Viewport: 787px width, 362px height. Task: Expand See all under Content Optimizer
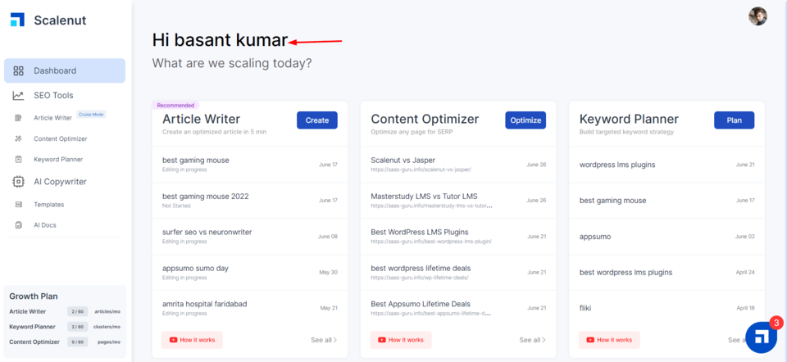click(532, 340)
